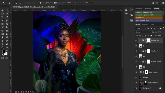Viewport: 165px width, 93px height.
Task: Select Reduce Shadow layer mask thumbnail
Action: pos(146,83)
